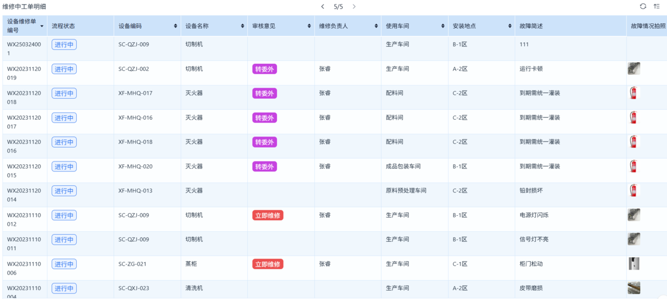Click 维修中工单明细 title
667x299 pixels.
[x=24, y=7]
